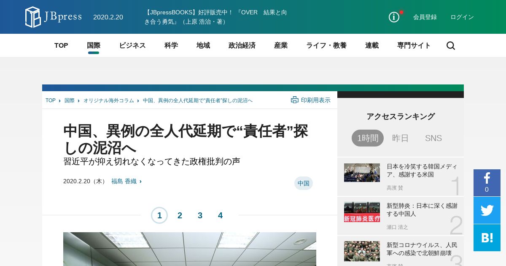Go to オリジナル海外コラム breadcrumb

point(109,100)
